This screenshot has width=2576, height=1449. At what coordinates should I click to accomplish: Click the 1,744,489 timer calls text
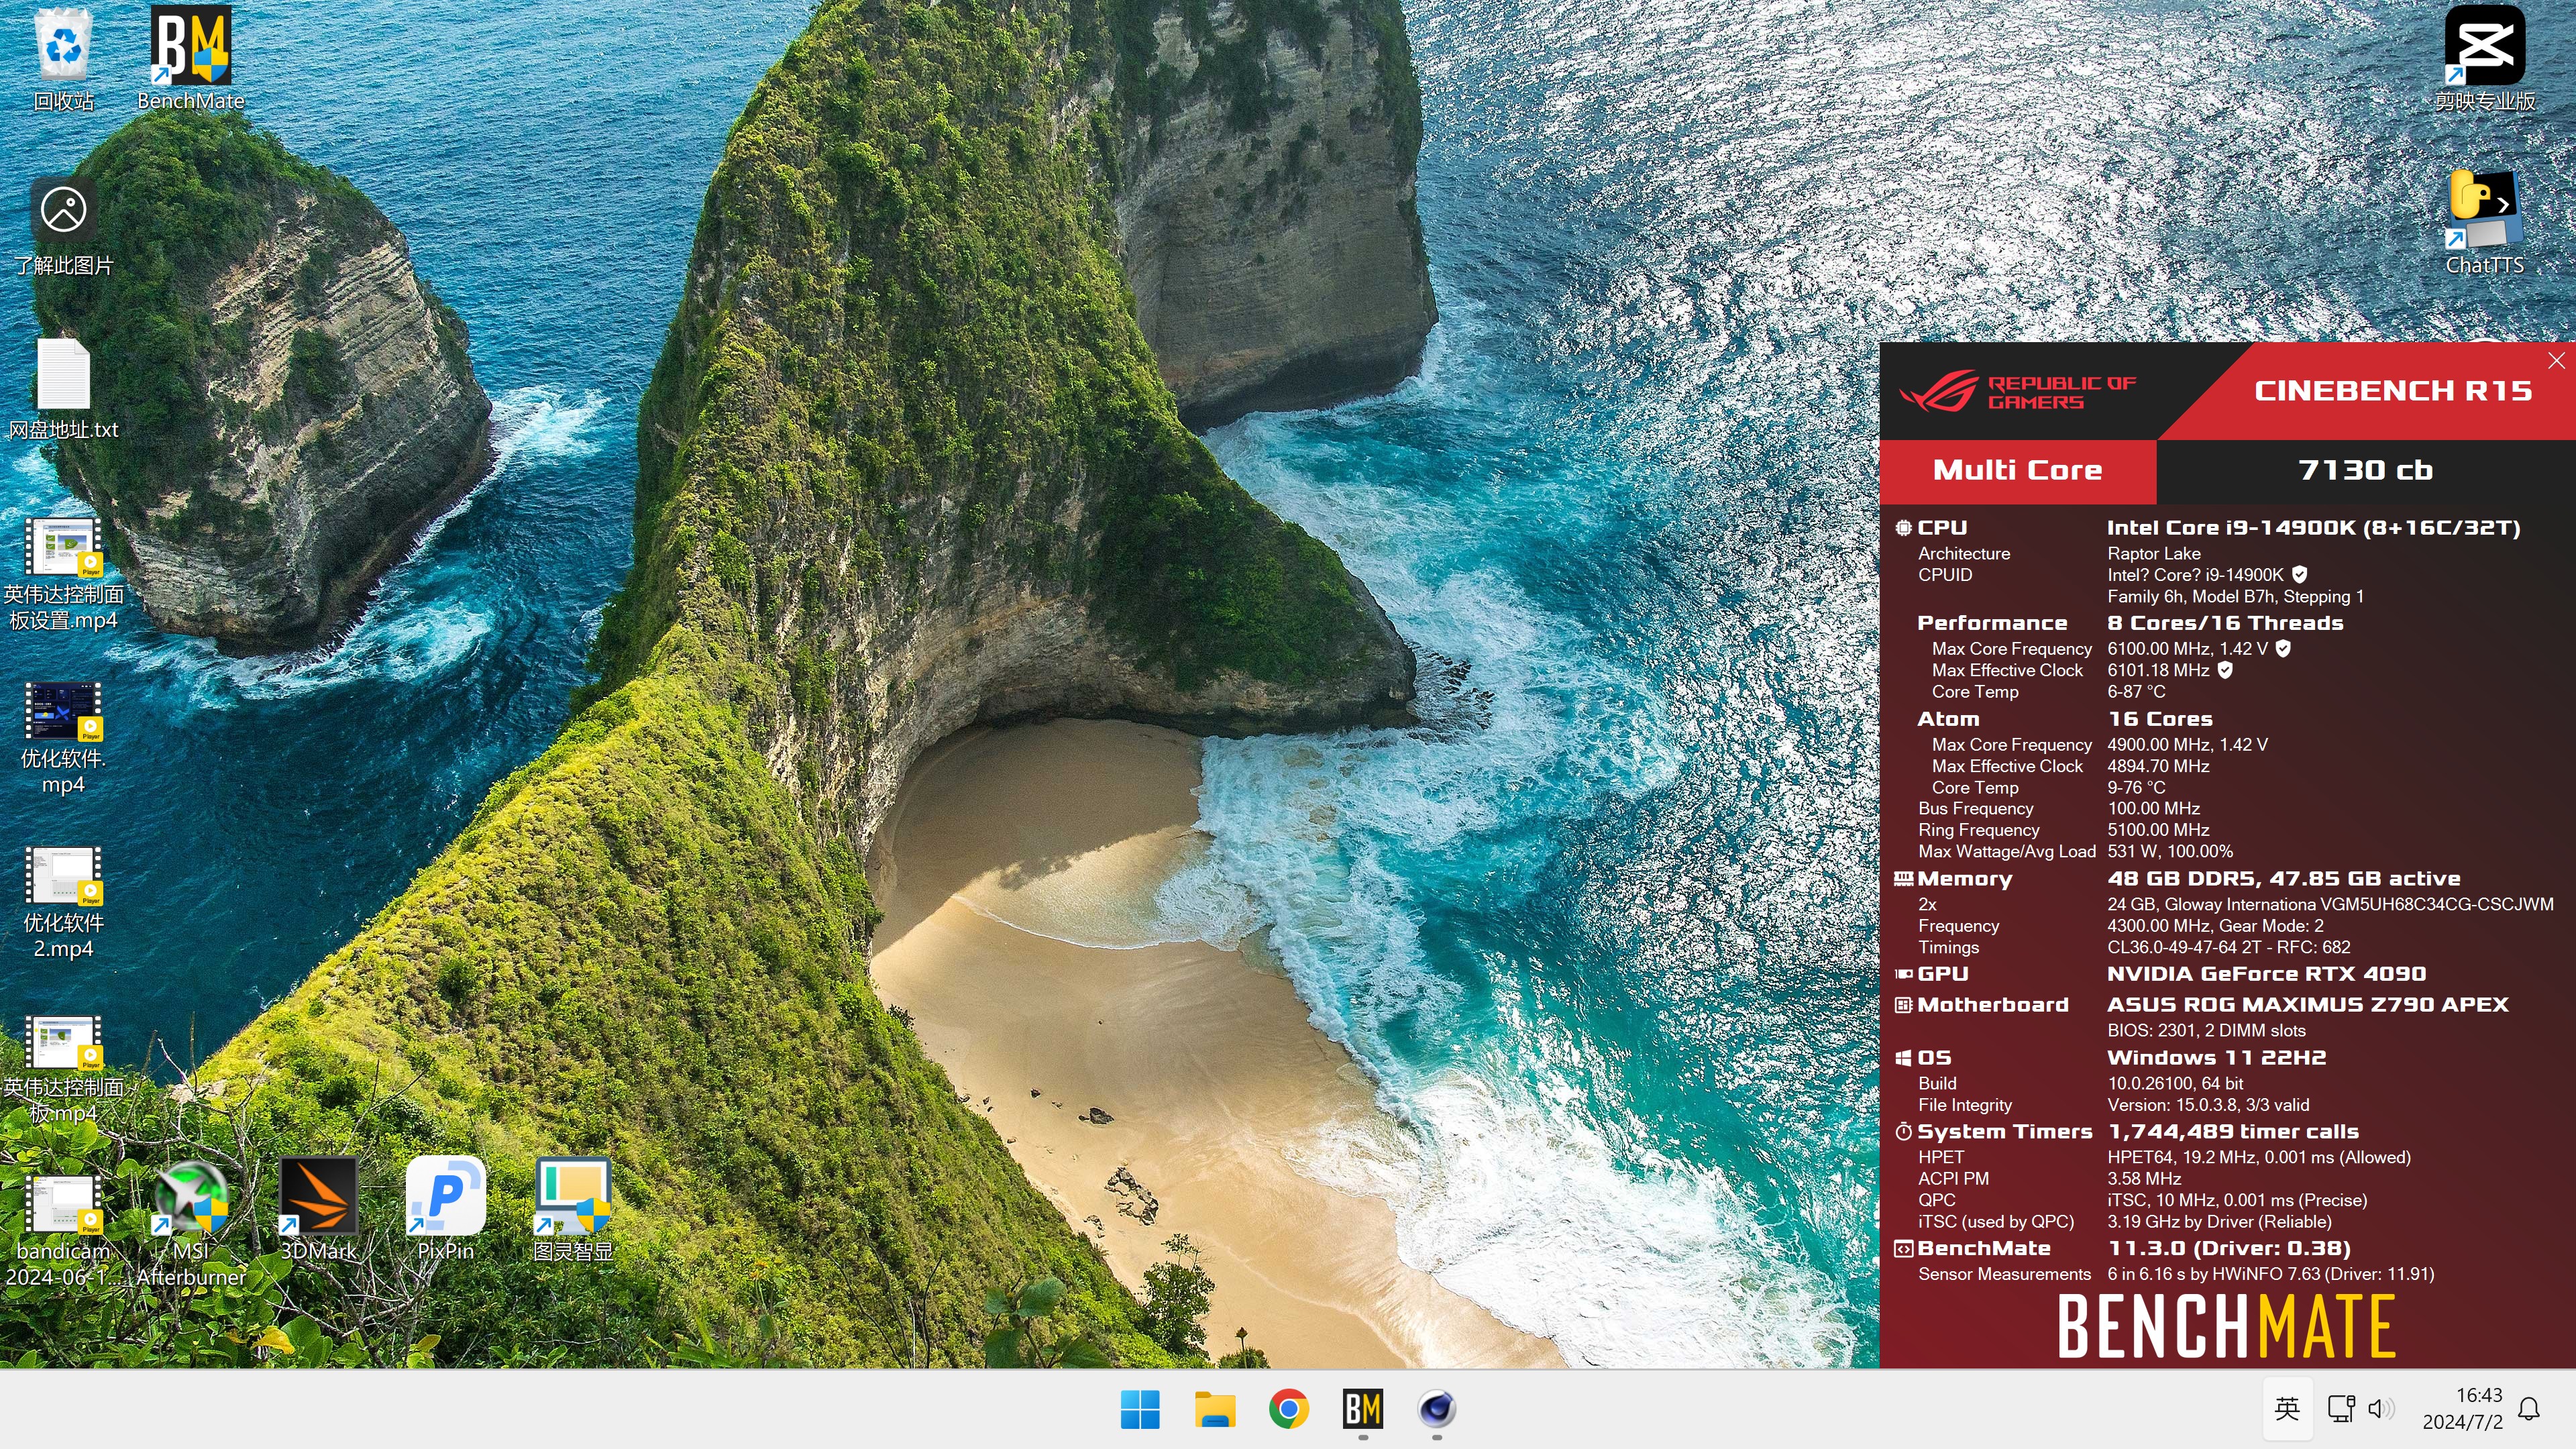(x=2232, y=1131)
